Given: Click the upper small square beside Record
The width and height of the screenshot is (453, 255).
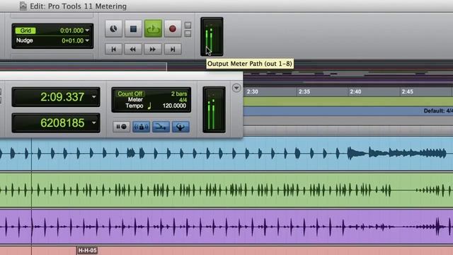Looking at the screenshot, I should pyautogui.click(x=188, y=25).
